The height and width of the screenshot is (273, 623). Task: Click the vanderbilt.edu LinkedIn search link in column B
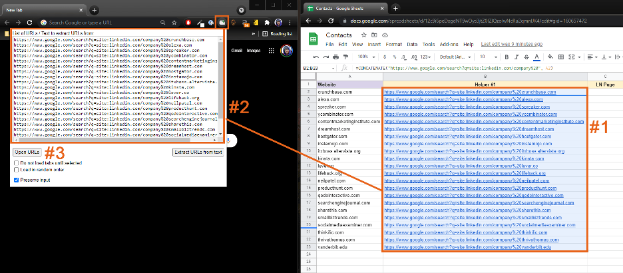tap(468, 247)
